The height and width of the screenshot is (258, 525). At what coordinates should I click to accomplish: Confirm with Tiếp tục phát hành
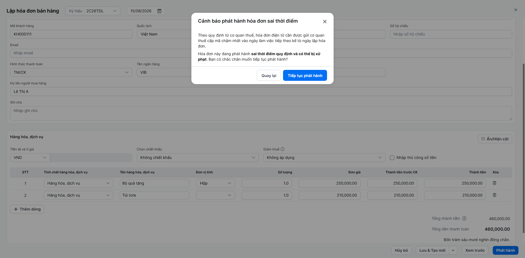coord(305,76)
